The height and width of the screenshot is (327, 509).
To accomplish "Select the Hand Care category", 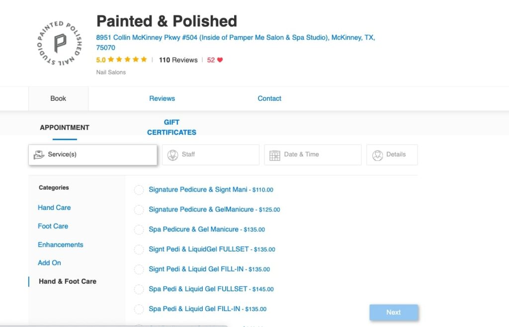I will coord(54,208).
